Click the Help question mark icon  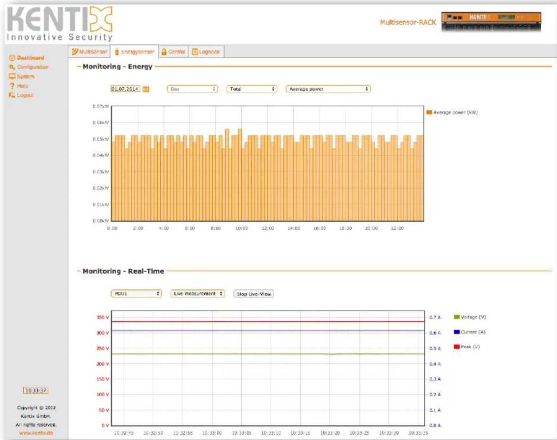click(x=12, y=86)
